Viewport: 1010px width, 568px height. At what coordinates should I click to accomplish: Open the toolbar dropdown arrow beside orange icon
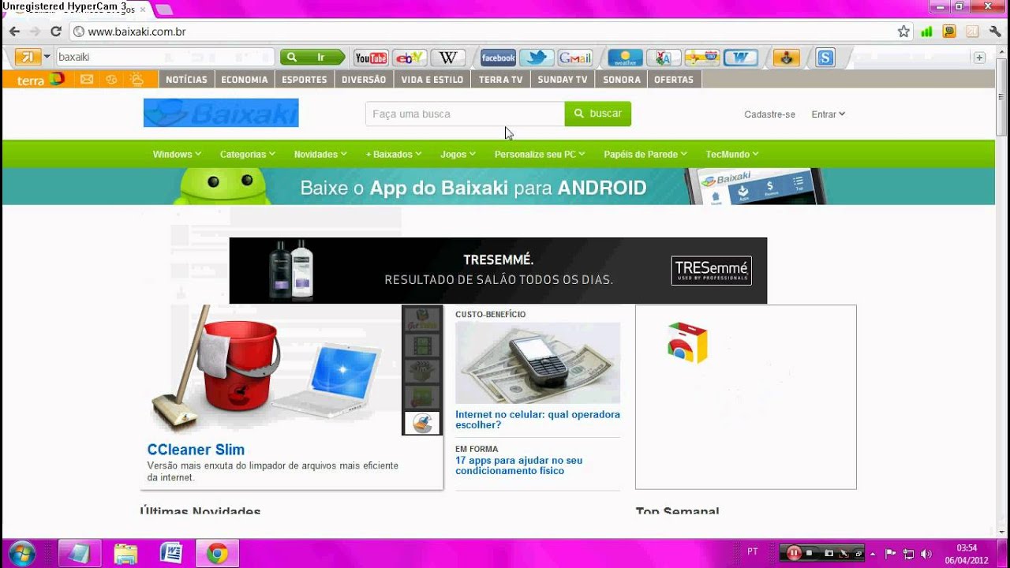47,57
